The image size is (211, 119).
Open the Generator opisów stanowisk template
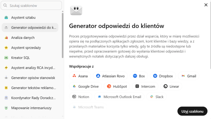(x=30, y=78)
